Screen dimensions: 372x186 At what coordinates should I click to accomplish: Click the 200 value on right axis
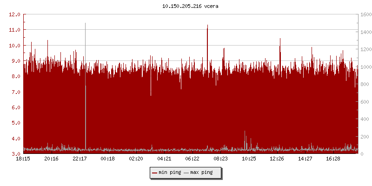(364, 137)
